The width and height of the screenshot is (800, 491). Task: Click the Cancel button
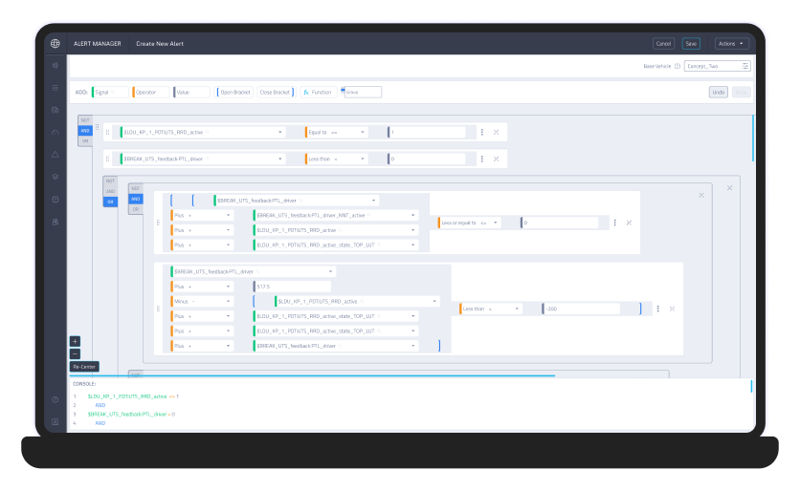coord(663,43)
